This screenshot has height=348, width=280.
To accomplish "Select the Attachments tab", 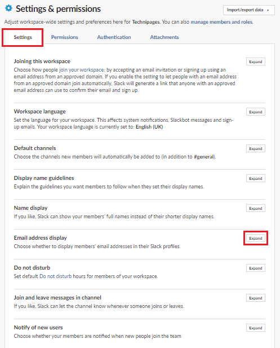I will pyautogui.click(x=165, y=37).
